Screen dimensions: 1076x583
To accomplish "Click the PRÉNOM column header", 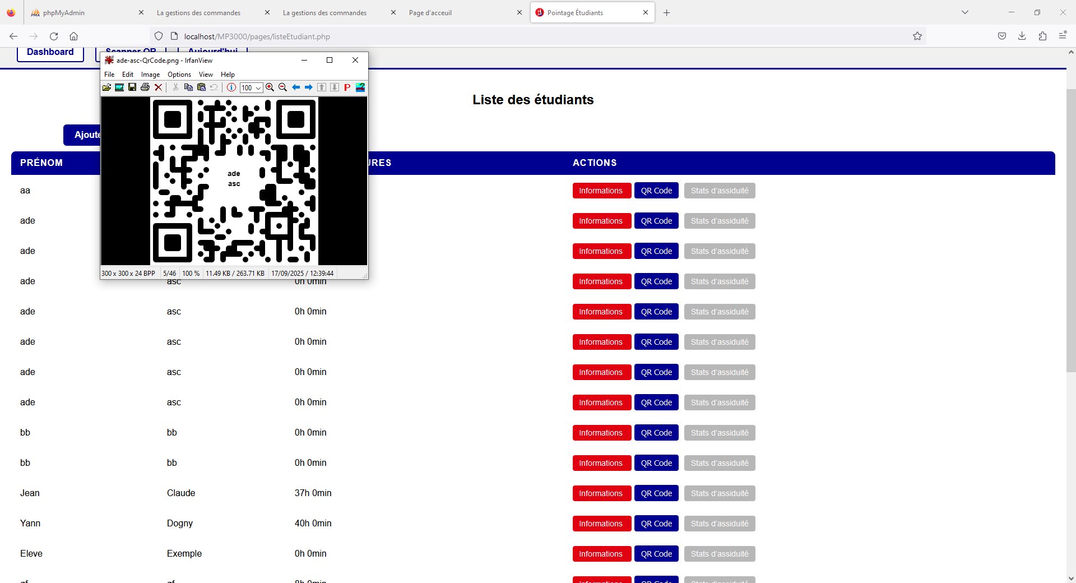I will tap(41, 163).
